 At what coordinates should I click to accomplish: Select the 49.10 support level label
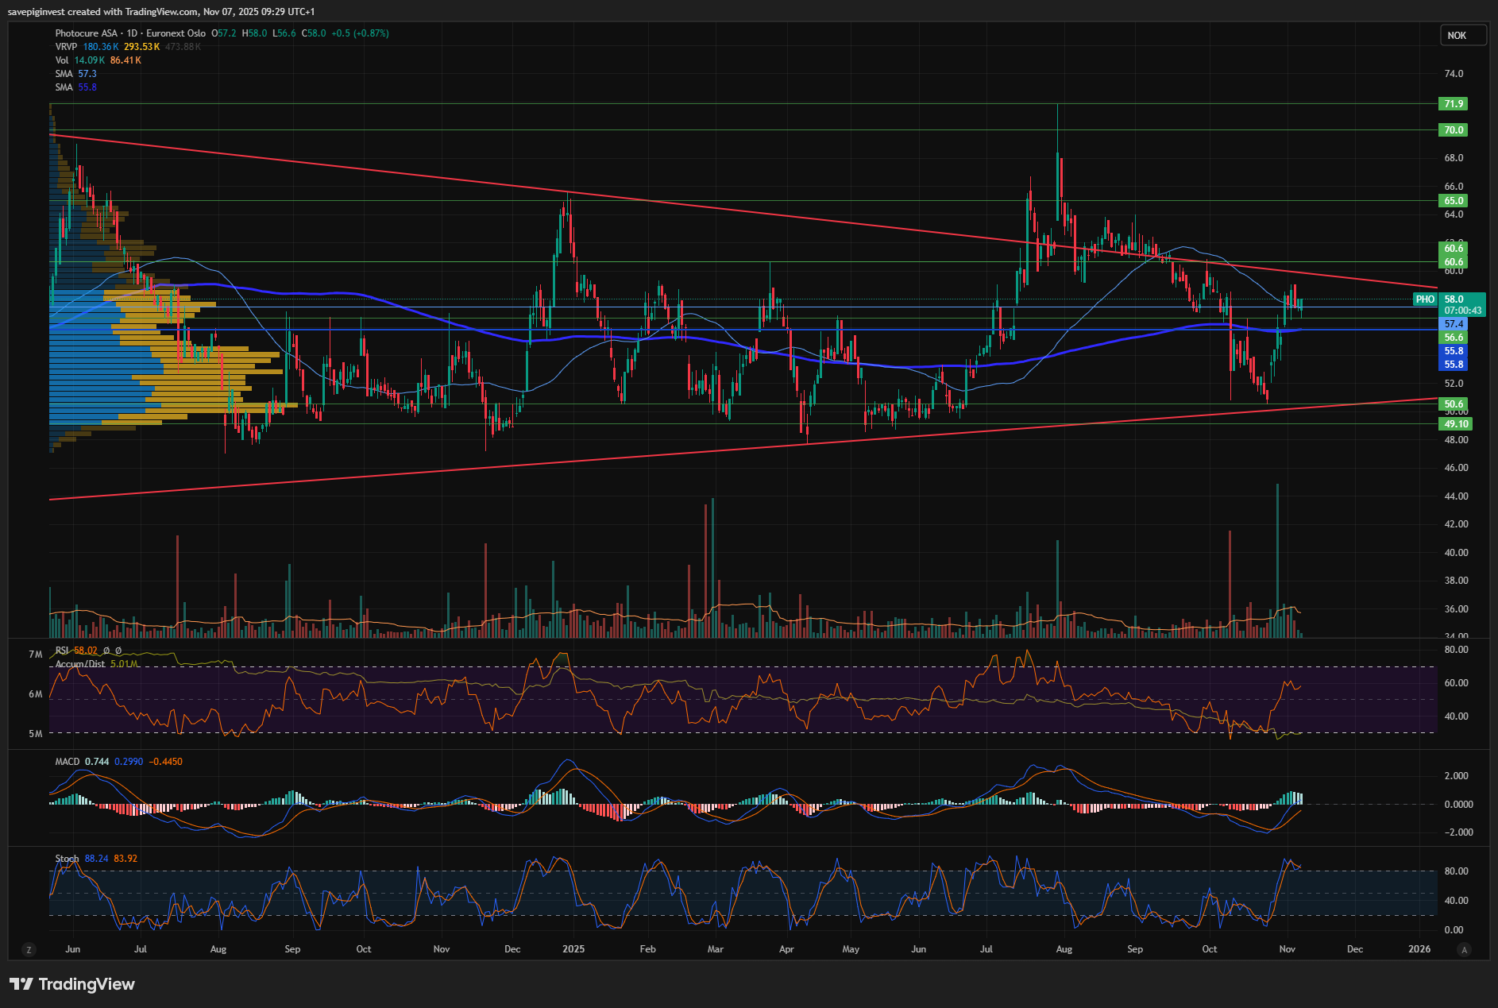(1455, 424)
